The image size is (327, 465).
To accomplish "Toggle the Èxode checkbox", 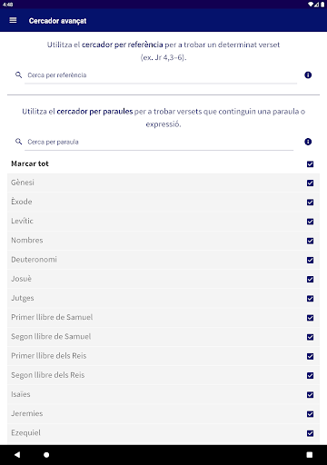I will (310, 203).
